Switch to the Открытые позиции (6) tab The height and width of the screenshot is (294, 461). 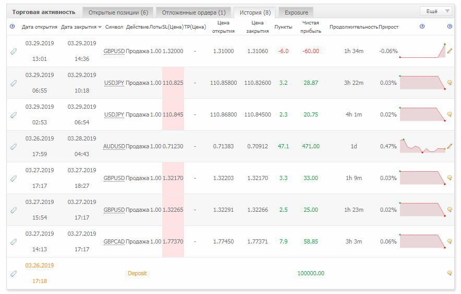click(118, 12)
